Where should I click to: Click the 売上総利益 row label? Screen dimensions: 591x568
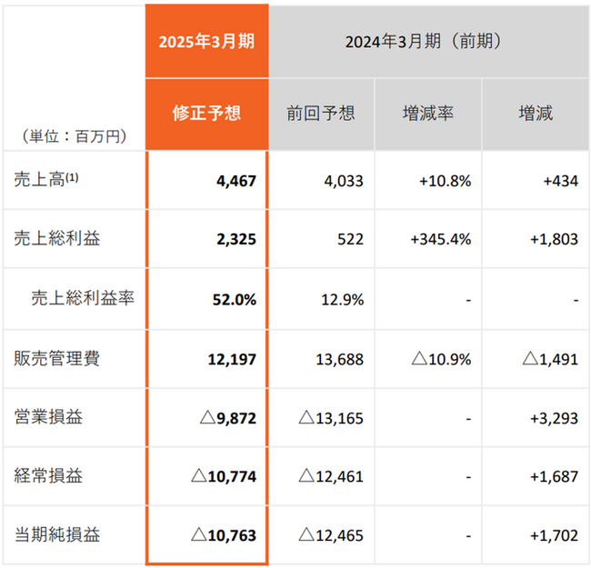pyautogui.click(x=57, y=238)
